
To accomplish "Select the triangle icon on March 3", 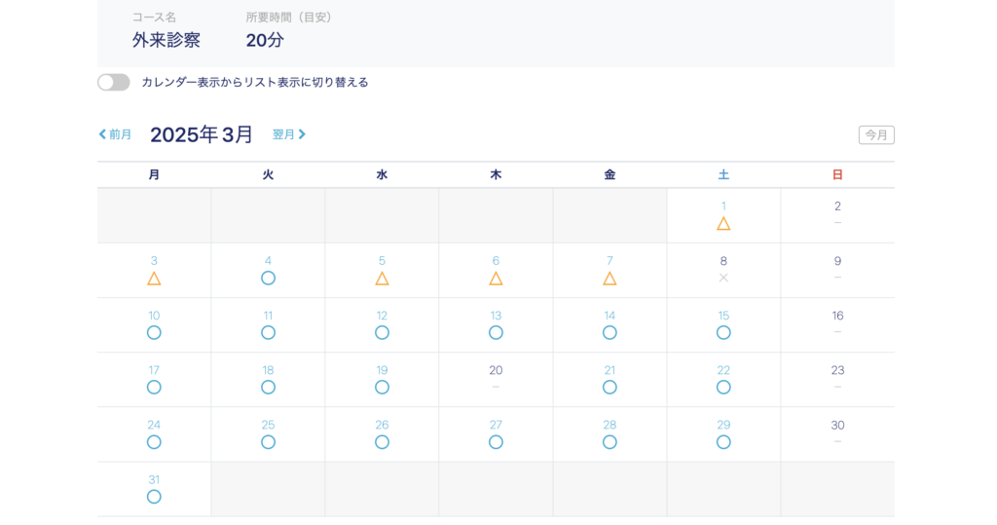I will tap(154, 279).
